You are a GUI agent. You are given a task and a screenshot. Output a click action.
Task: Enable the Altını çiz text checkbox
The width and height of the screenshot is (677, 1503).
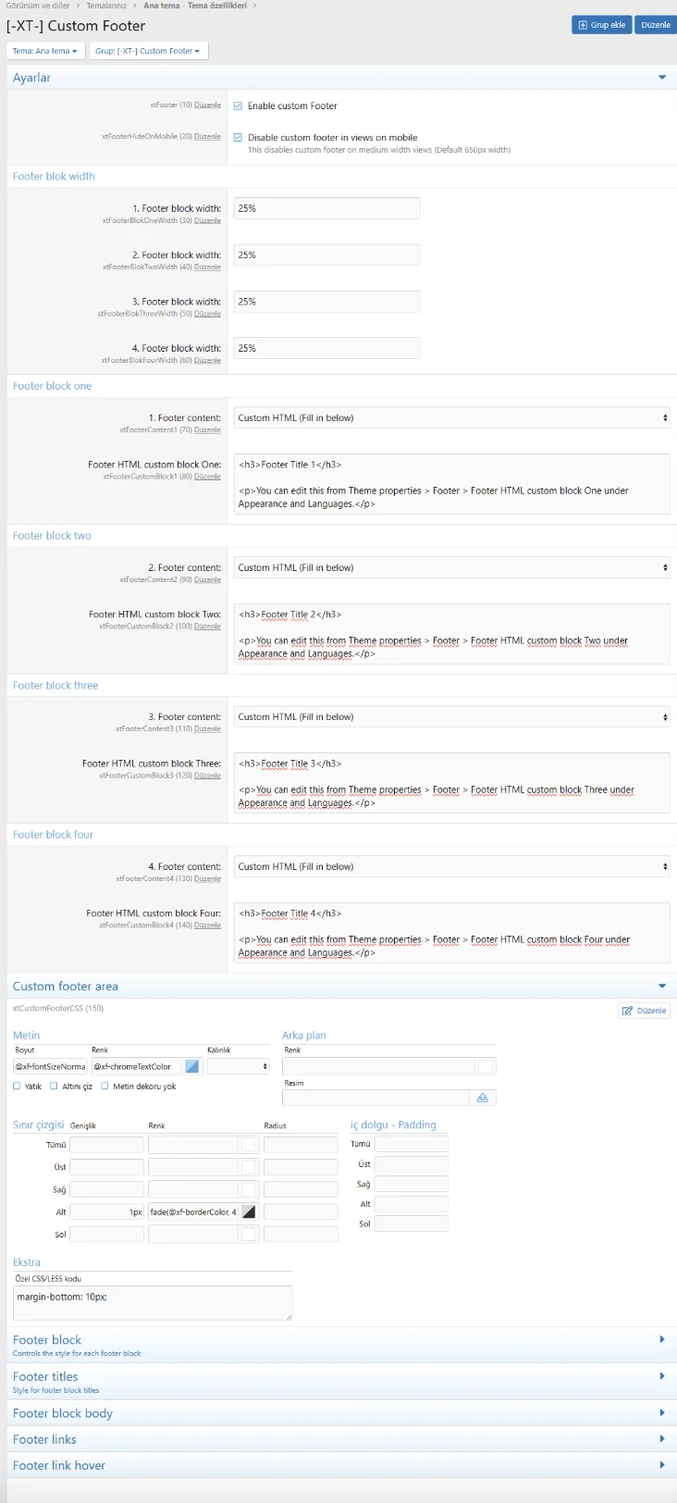(x=54, y=1087)
